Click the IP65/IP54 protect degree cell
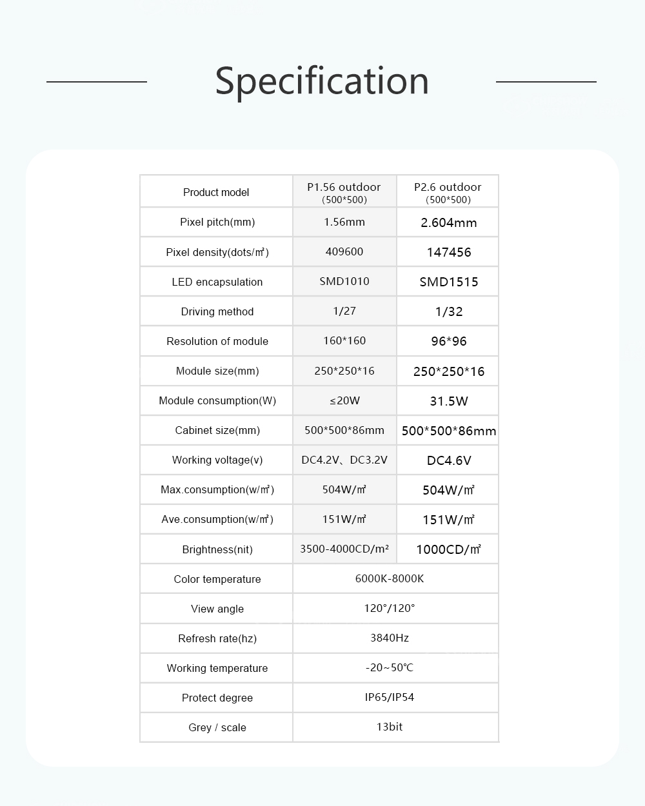Screen dimensions: 645x806 tap(390, 697)
